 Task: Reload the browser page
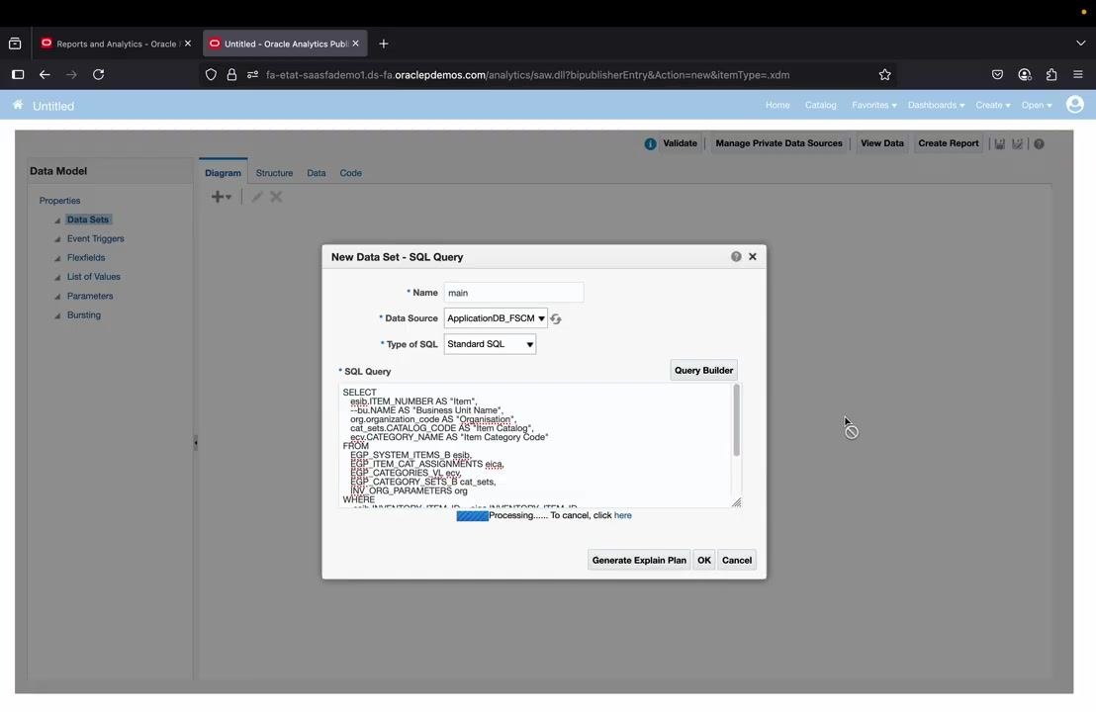click(x=99, y=75)
